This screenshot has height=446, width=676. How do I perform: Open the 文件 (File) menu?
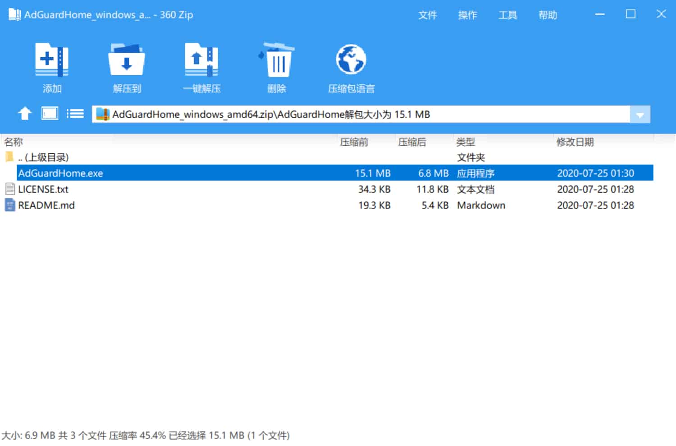point(427,15)
